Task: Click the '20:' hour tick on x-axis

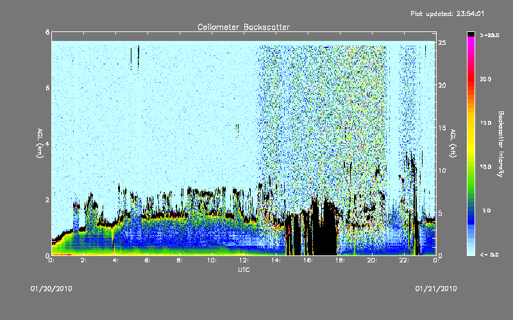Action: click(x=372, y=260)
